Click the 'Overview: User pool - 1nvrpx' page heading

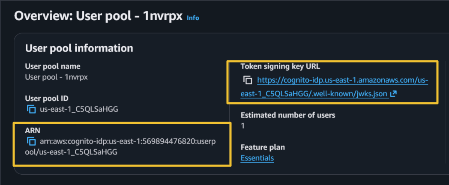tap(99, 17)
